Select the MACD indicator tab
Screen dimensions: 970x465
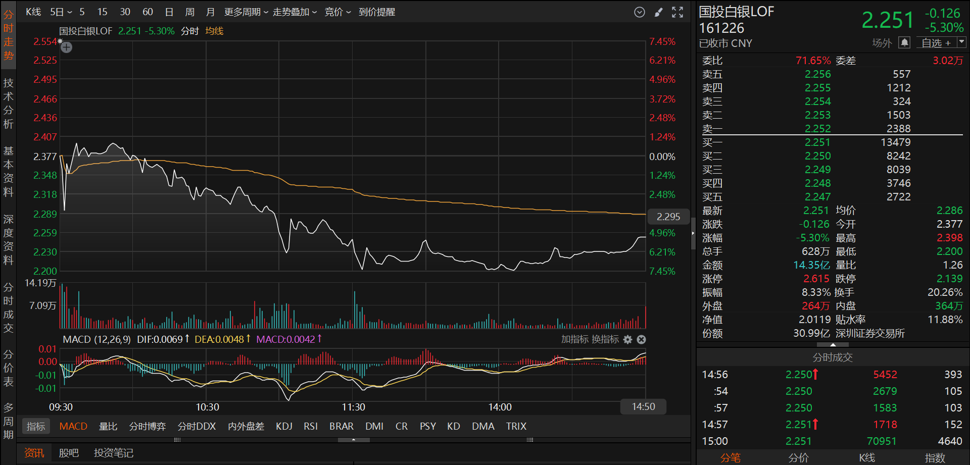[73, 426]
